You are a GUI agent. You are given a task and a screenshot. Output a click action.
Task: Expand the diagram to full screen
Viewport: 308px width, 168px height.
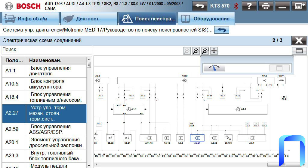click(x=299, y=51)
